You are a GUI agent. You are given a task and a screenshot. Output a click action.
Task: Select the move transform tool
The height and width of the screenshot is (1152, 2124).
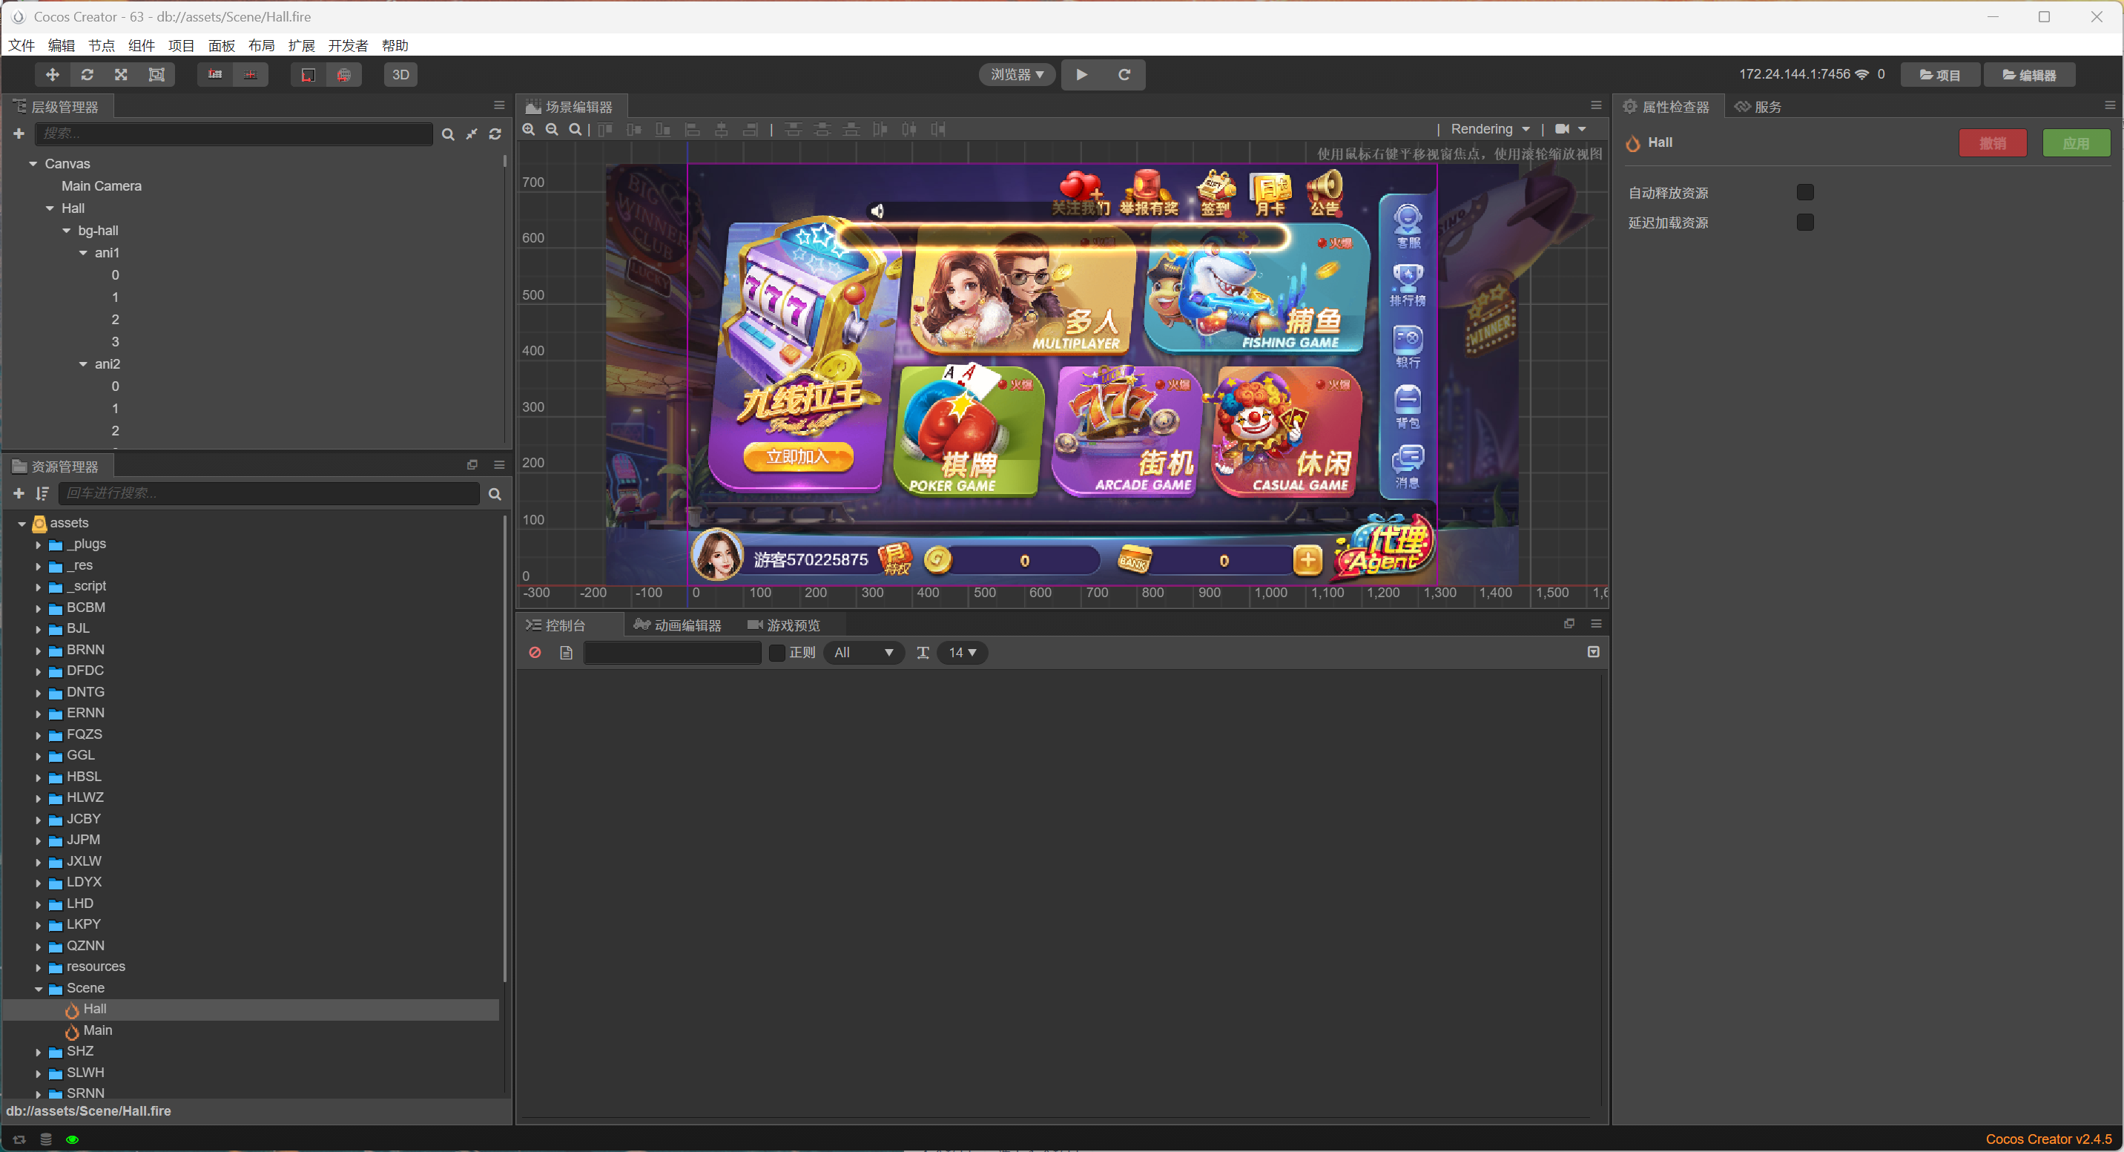pyautogui.click(x=52, y=74)
